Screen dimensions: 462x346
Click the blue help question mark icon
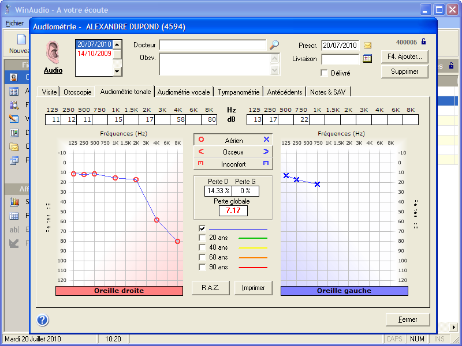click(x=43, y=320)
